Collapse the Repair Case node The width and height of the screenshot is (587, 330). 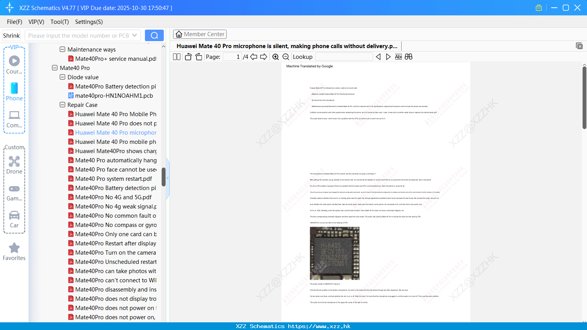click(x=62, y=105)
